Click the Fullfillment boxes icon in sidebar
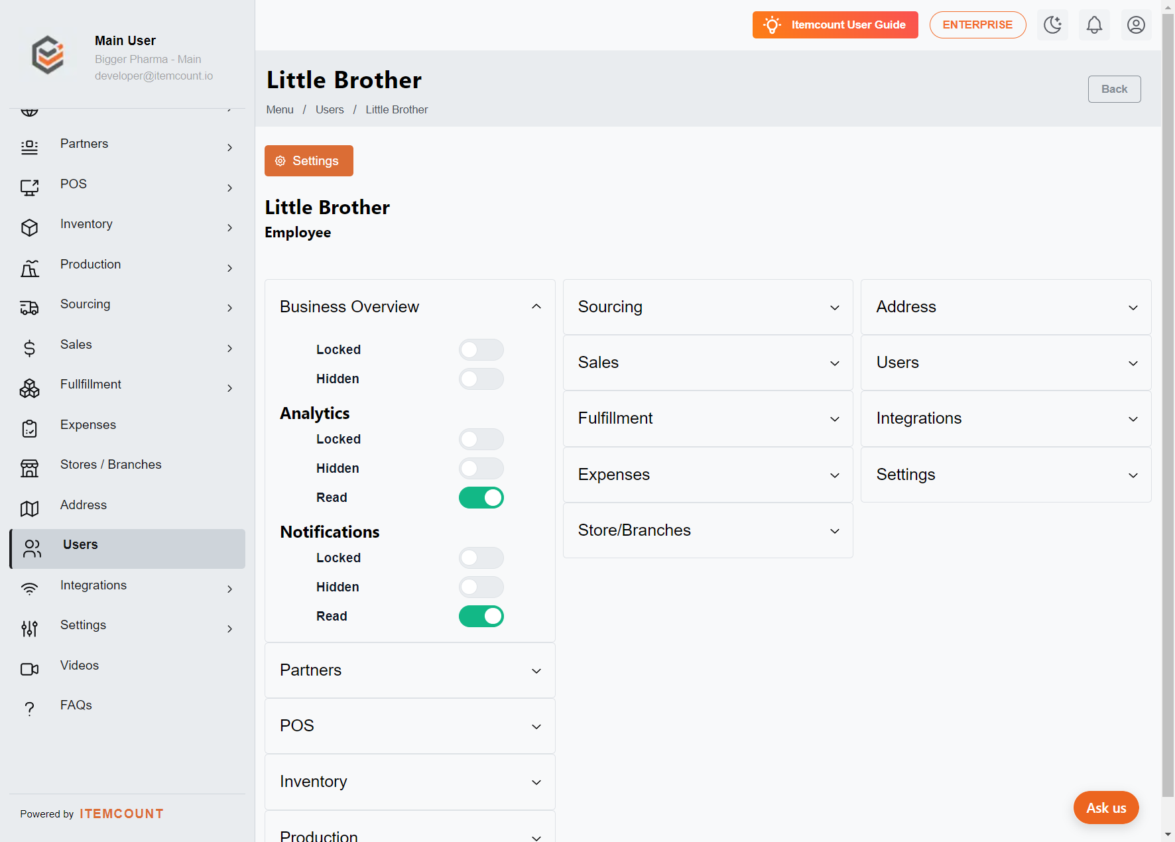1175x842 pixels. pos(30,388)
